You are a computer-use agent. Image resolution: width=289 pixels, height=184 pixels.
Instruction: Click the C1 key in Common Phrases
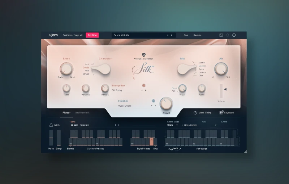click(x=98, y=142)
